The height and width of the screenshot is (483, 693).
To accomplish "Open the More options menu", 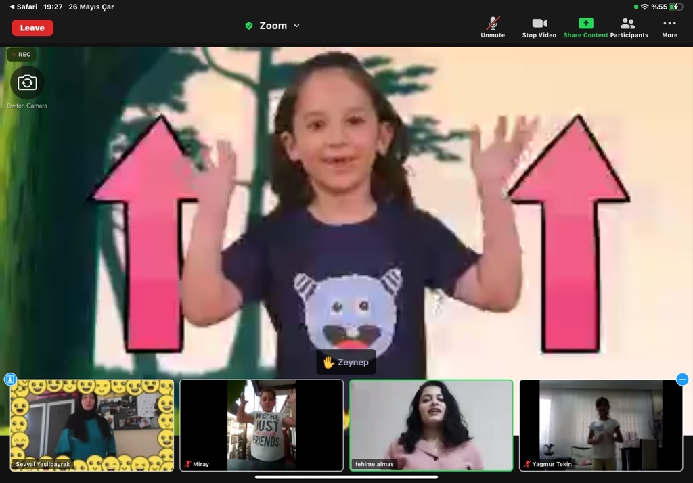I will point(669,27).
